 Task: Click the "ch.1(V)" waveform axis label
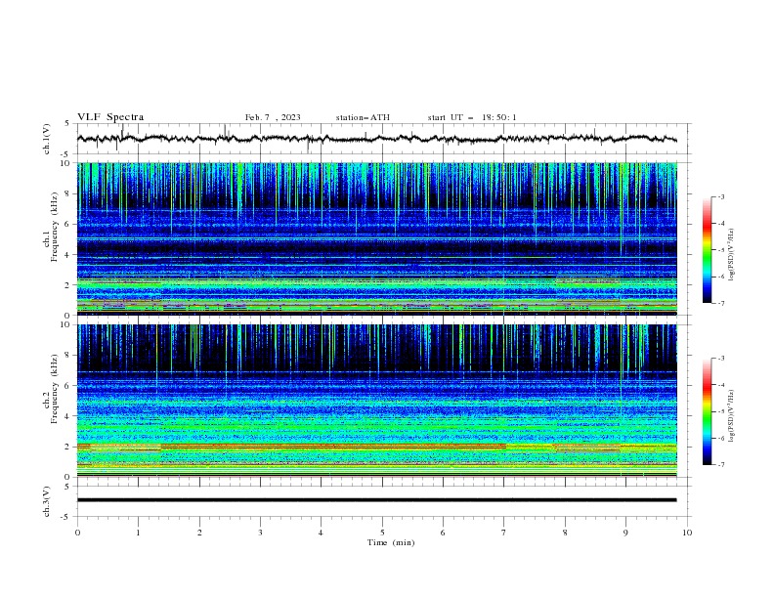47,139
